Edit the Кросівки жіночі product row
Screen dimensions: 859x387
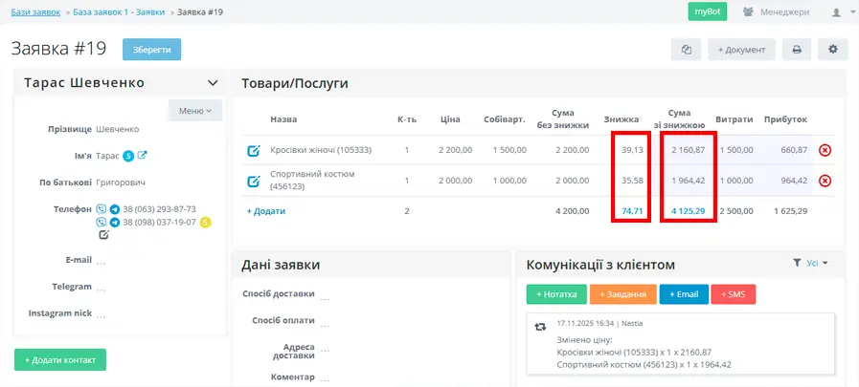pyautogui.click(x=254, y=150)
